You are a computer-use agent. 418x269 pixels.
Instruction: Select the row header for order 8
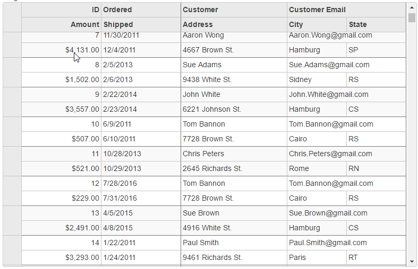[12, 72]
